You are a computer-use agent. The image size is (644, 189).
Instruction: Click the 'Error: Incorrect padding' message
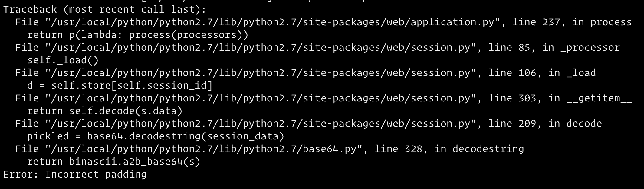pos(75,175)
